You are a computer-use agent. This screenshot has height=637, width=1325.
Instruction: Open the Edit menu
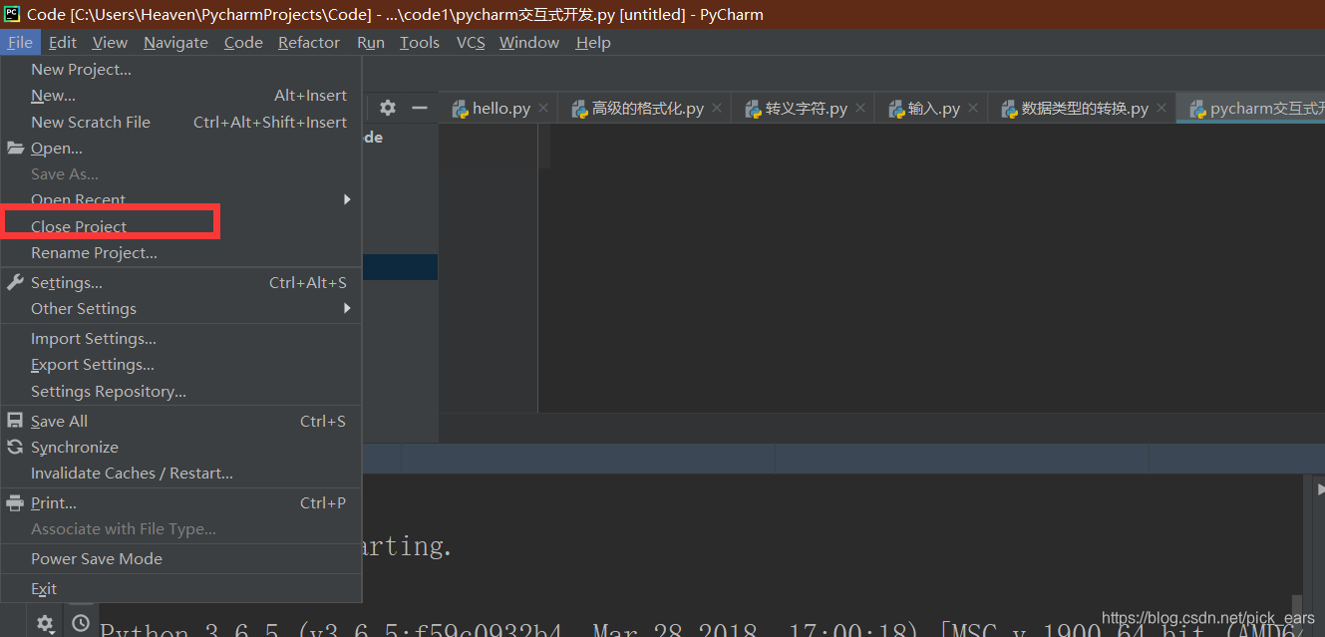(x=62, y=42)
